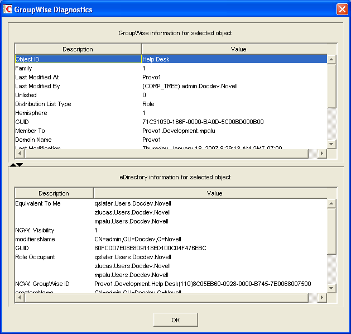Click the Provo1 value for Last Modified At
This screenshot has width=351, height=334.
pos(152,77)
